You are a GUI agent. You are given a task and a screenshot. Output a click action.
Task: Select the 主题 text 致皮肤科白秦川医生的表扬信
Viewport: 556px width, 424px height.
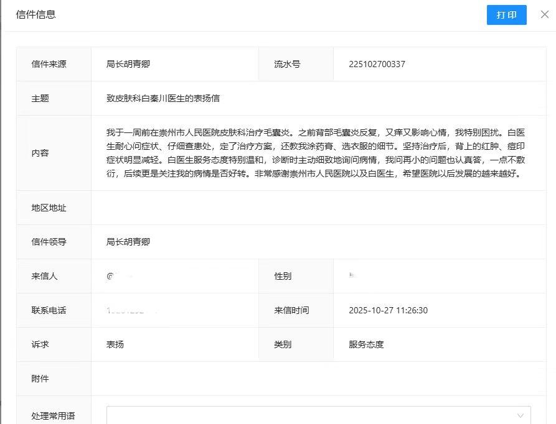163,98
